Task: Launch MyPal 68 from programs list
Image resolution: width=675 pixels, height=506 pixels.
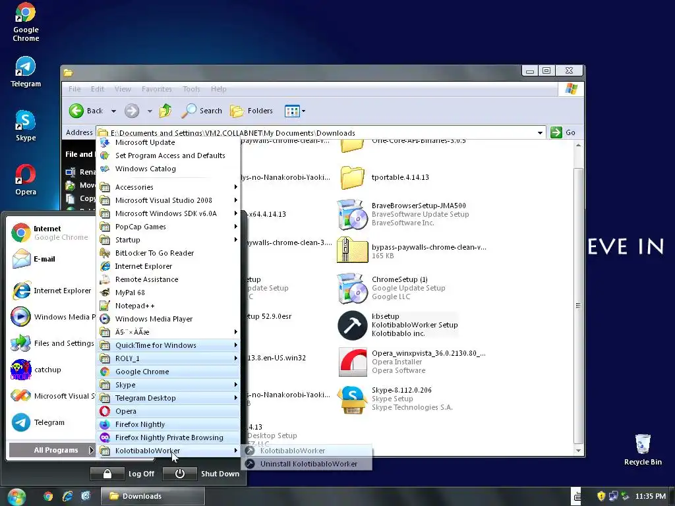Action: [168, 293]
